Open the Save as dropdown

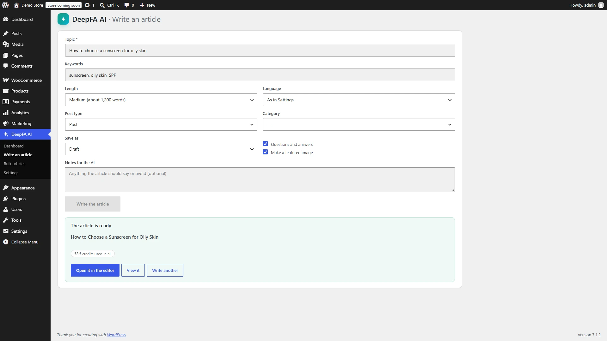161,149
